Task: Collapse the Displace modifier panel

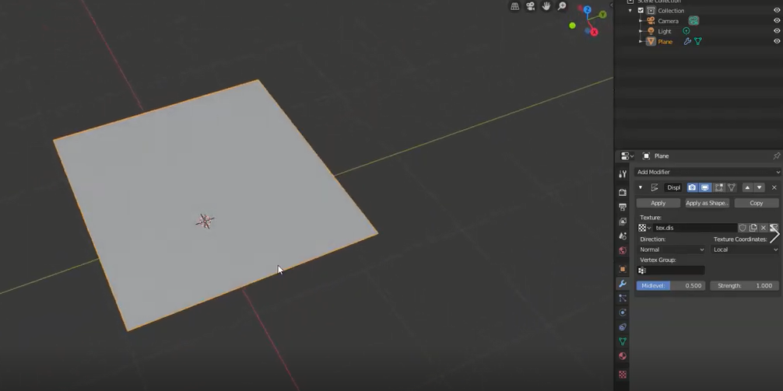Action: (x=641, y=187)
